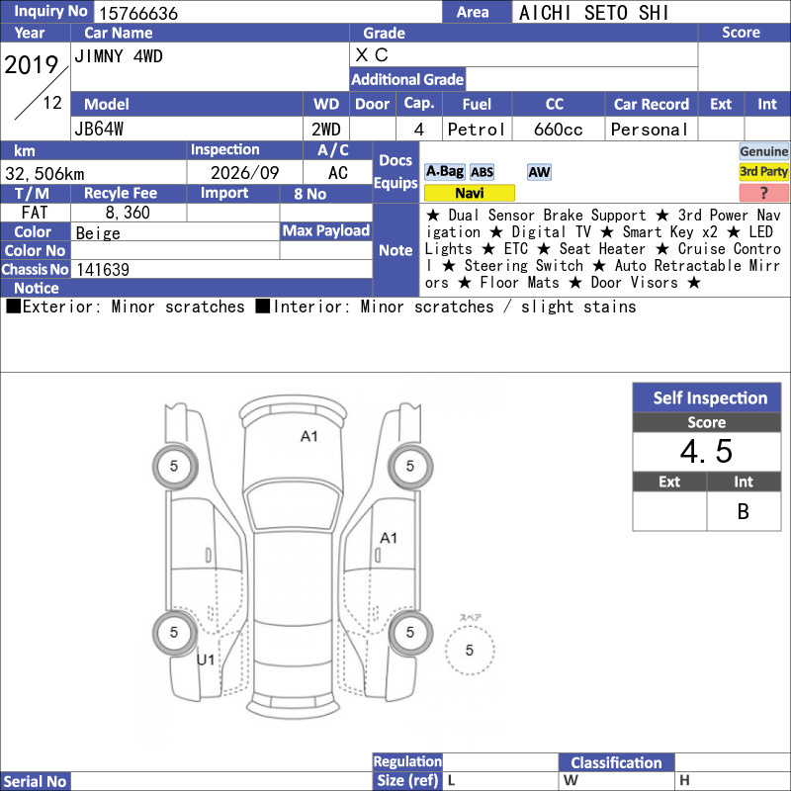Click the Classification label
Image resolution: width=791 pixels, height=791 pixels.
pyautogui.click(x=616, y=762)
